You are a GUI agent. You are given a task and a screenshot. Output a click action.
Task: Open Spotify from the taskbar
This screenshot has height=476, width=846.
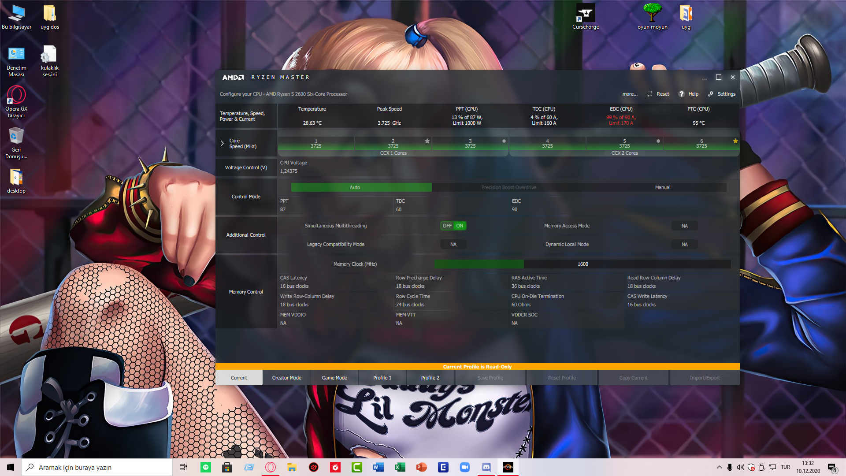tap(206, 467)
